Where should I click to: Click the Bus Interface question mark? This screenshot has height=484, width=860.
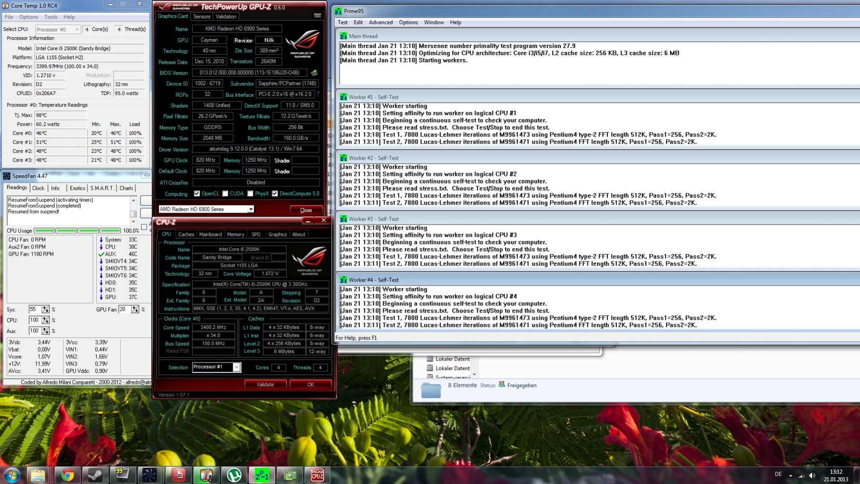[318, 94]
